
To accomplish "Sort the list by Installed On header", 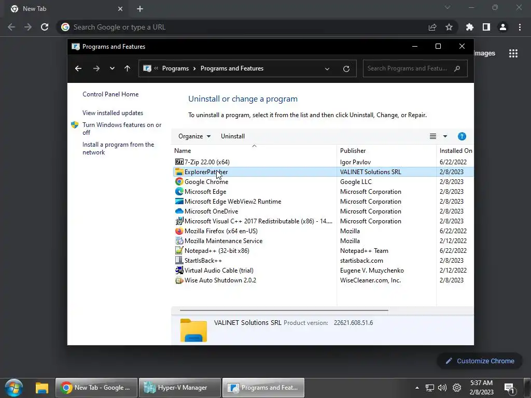I will coord(455,151).
